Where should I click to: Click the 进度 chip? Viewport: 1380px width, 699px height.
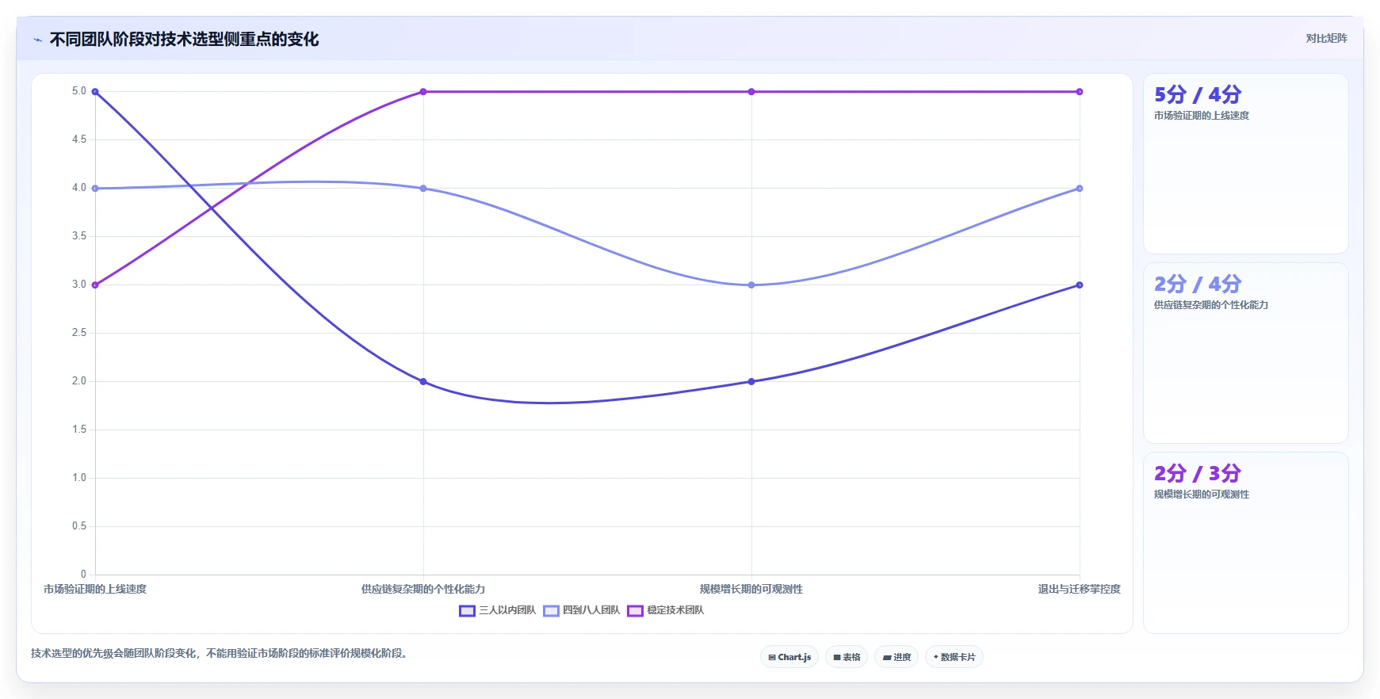[896, 657]
